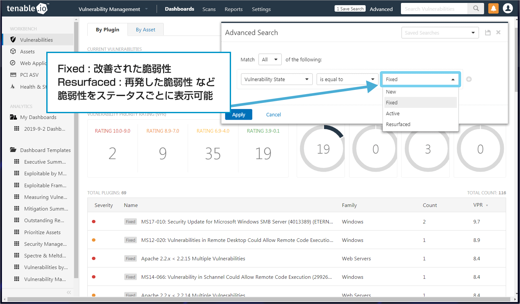
Task: Select Resurfaced in the state list
Action: [x=420, y=124]
